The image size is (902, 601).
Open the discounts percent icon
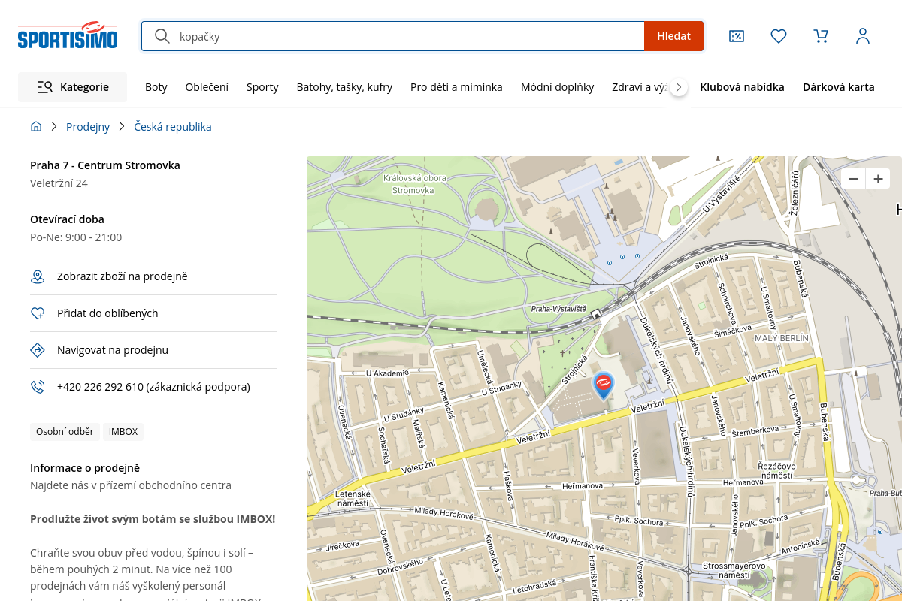(737, 36)
